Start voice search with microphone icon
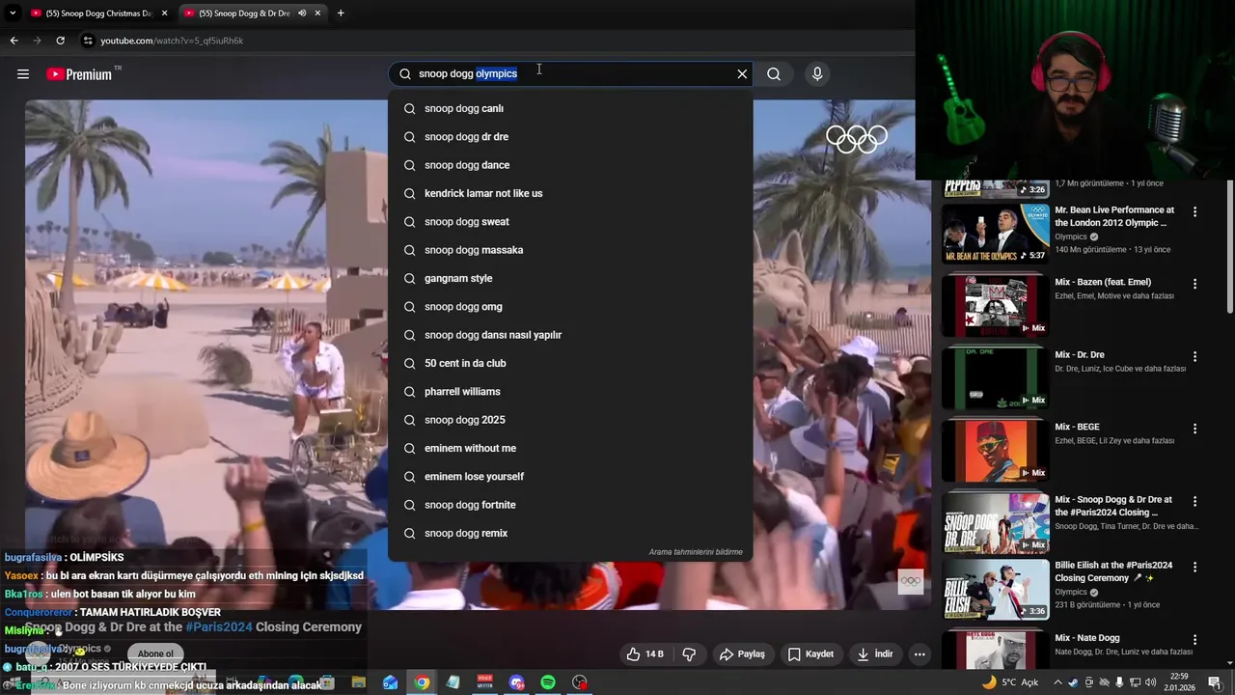 tap(817, 74)
